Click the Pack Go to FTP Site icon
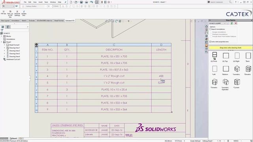 tap(10, 14)
